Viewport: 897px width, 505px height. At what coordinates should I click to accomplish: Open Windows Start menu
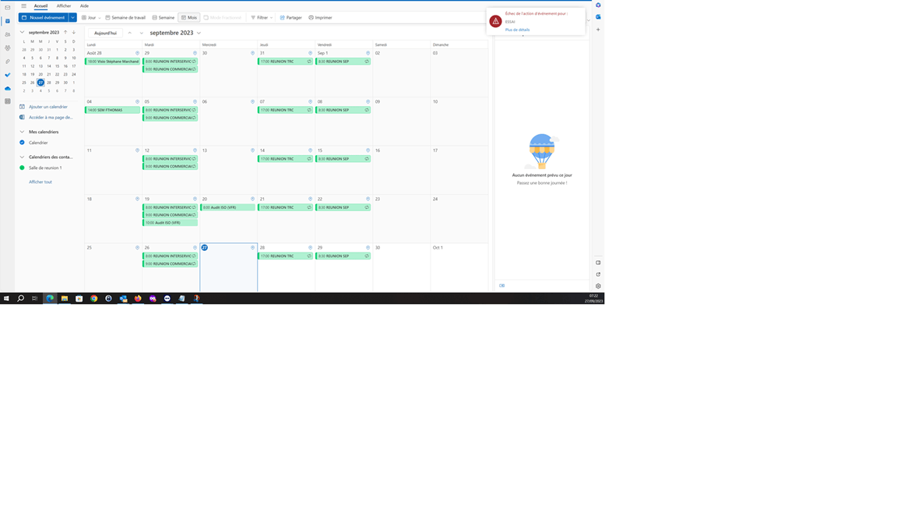(6, 298)
